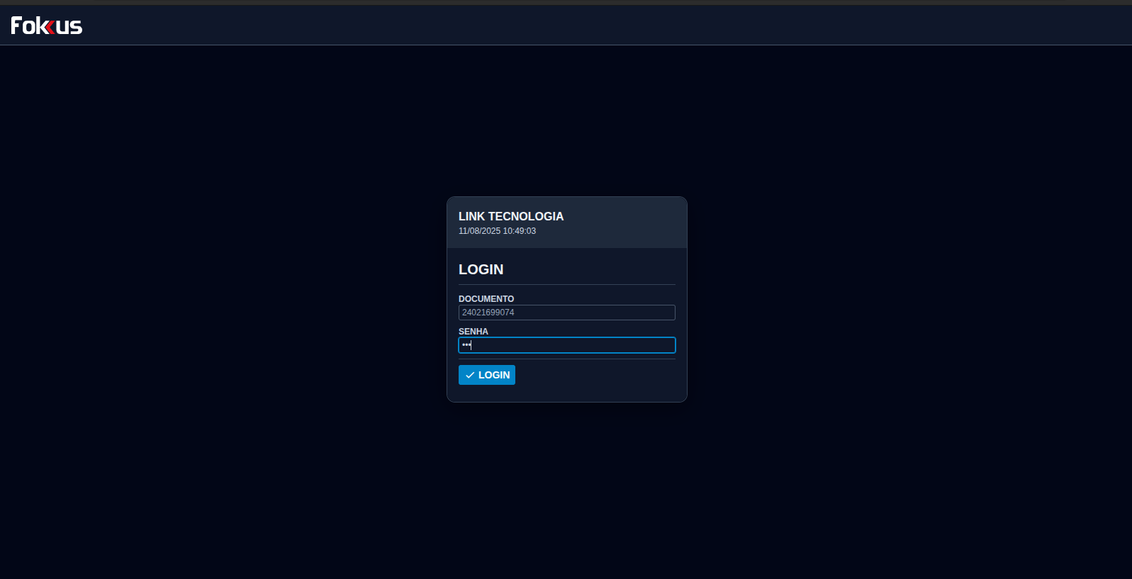Focus the SENHA password field
The height and width of the screenshot is (579, 1132).
click(x=566, y=345)
